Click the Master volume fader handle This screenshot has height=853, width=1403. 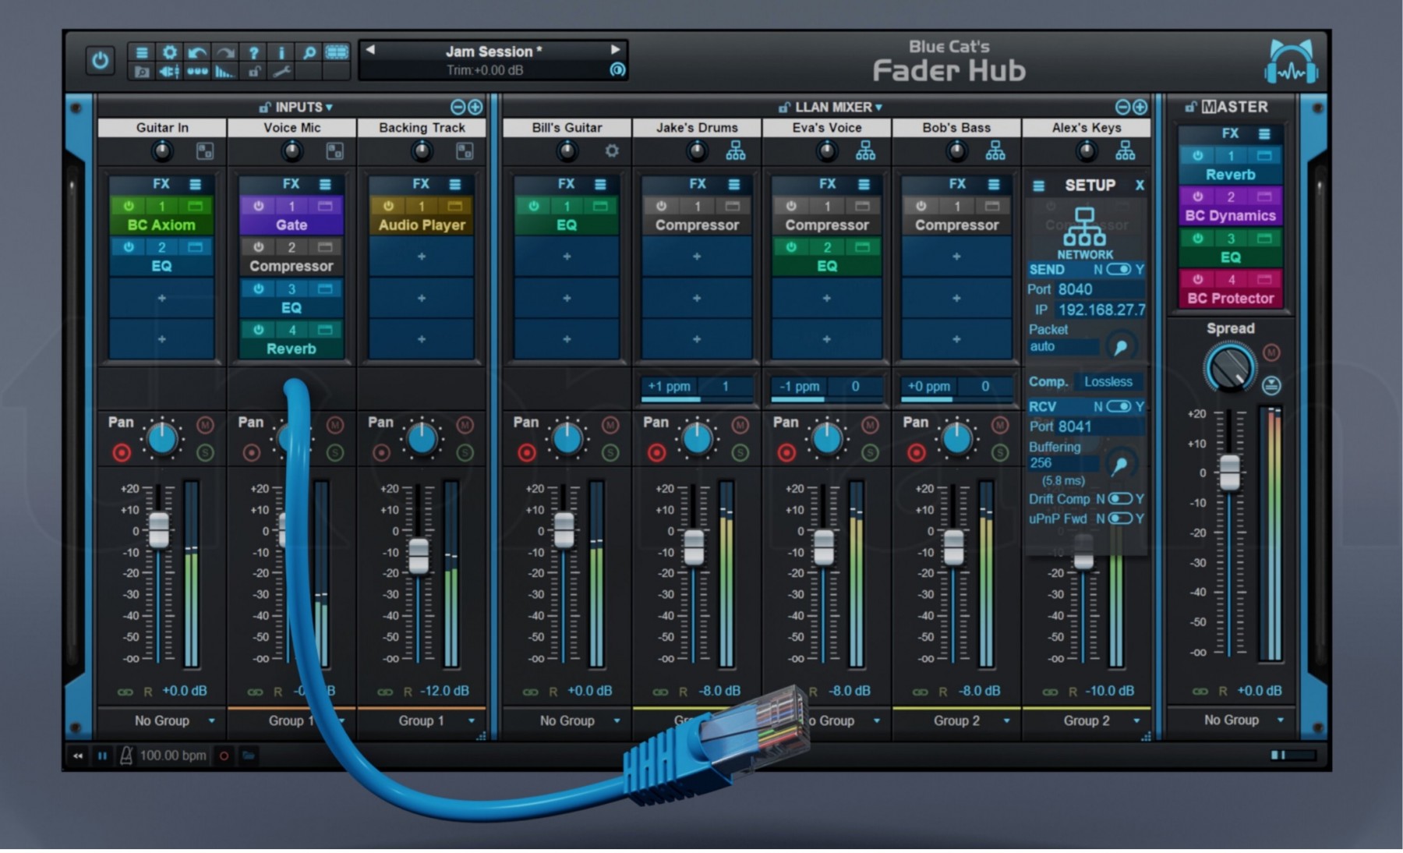point(1230,472)
